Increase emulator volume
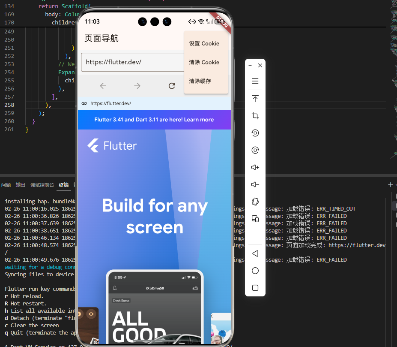 255,167
